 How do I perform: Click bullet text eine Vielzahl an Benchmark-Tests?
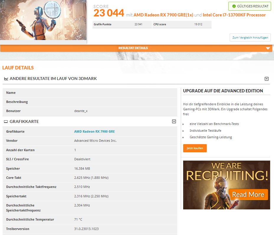click(x=214, y=124)
